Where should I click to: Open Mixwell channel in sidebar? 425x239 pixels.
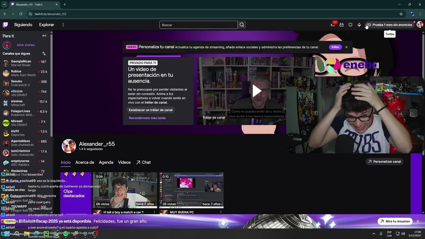coord(26,123)
